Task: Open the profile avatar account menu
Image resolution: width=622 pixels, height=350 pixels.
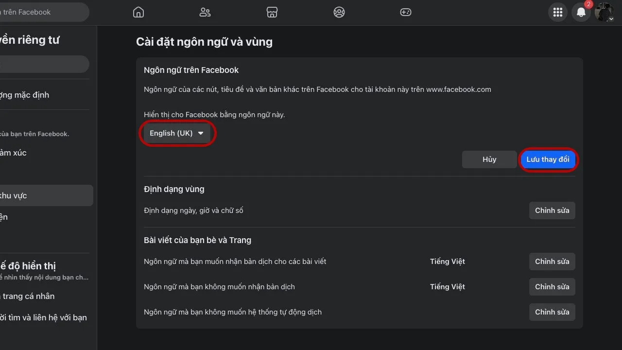Action: tap(604, 12)
